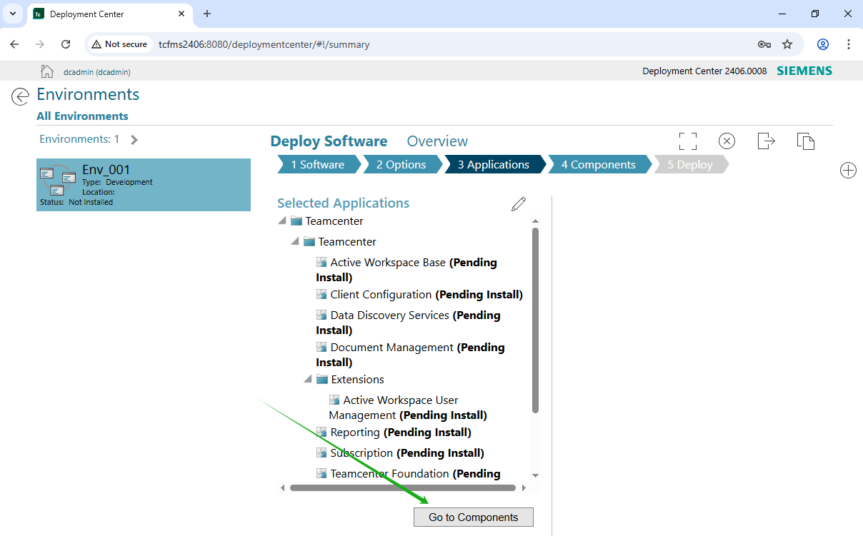Select the Env_001 environment card
863x536 pixels.
(144, 185)
